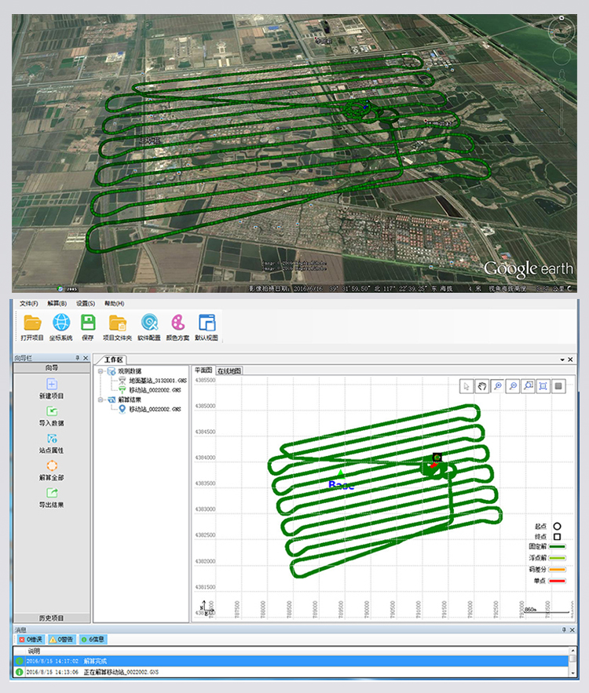Image resolution: width=589 pixels, height=693 pixels.
Task: Click the 保存 (Save) toolbar icon
Action: [88, 323]
